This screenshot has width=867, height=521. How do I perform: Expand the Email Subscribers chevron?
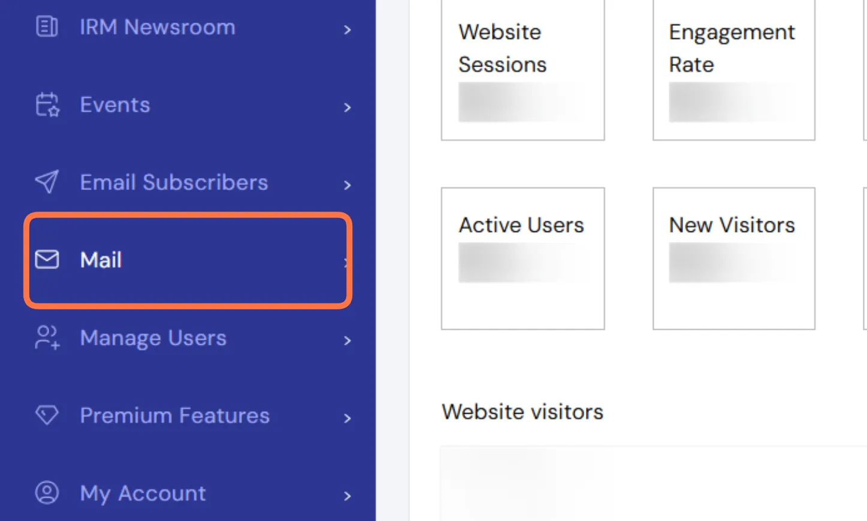[x=348, y=185]
